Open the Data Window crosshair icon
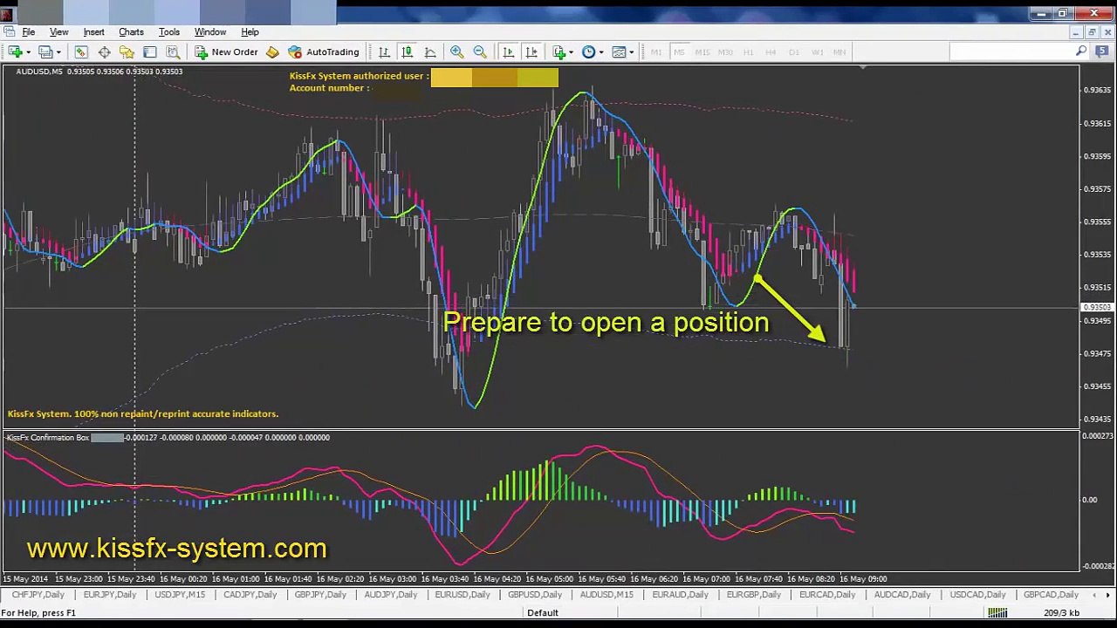Viewport: 1117px width, 628px height. coord(104,52)
